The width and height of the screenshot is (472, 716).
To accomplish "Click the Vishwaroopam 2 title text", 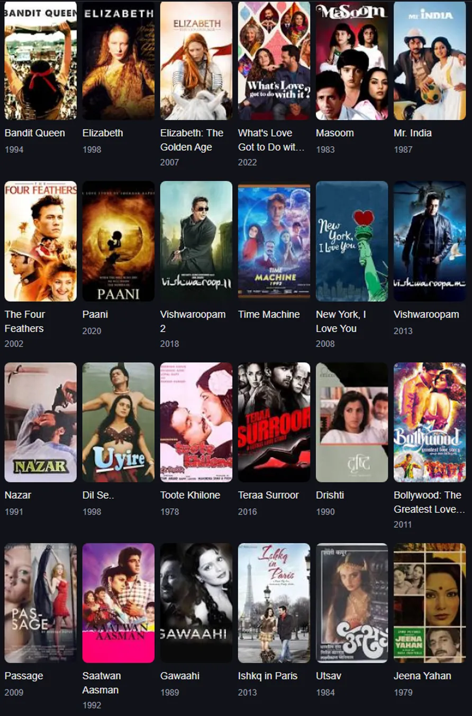I will 193,321.
